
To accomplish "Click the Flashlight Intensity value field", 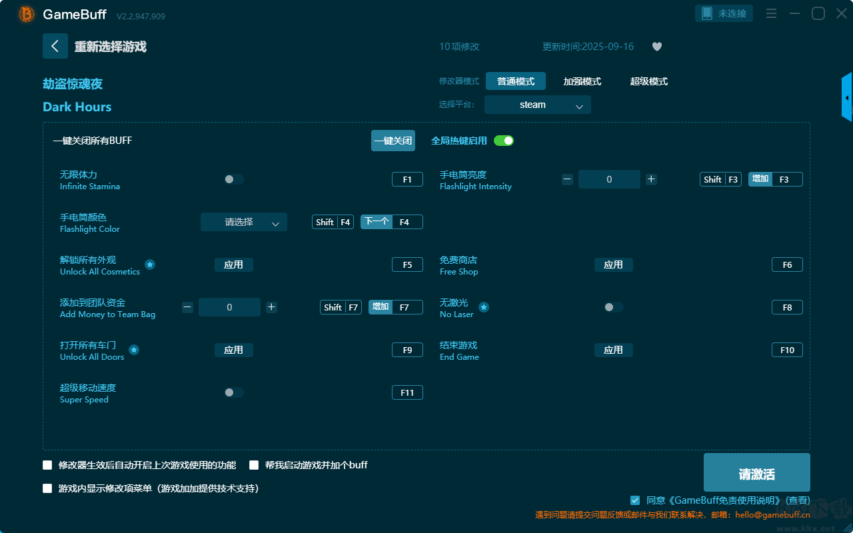I will 609,179.
